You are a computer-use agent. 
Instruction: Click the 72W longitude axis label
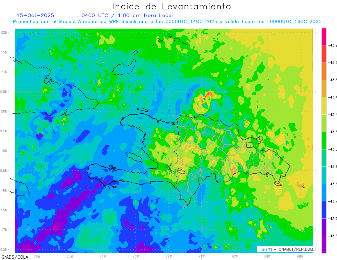coord(169,256)
